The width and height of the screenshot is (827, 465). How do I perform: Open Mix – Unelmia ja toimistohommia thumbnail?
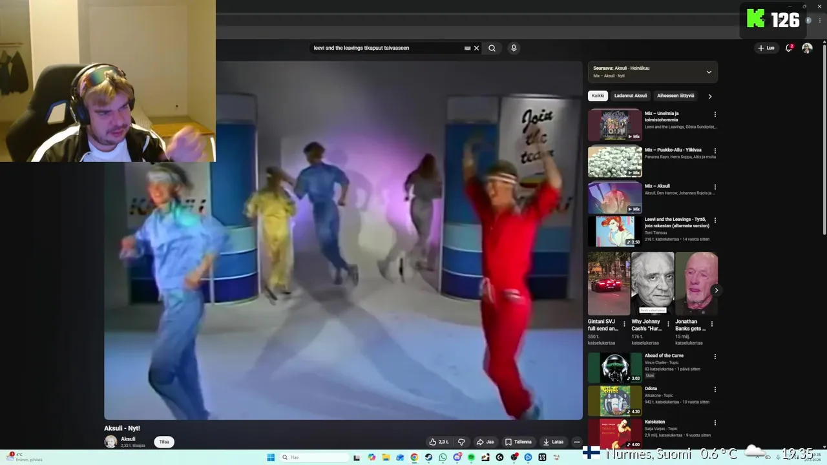tap(615, 125)
